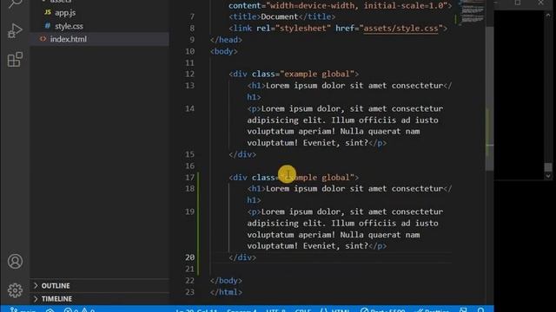Screen dimensions: 556x312
Task: Click line number 9
Action: 192,40
